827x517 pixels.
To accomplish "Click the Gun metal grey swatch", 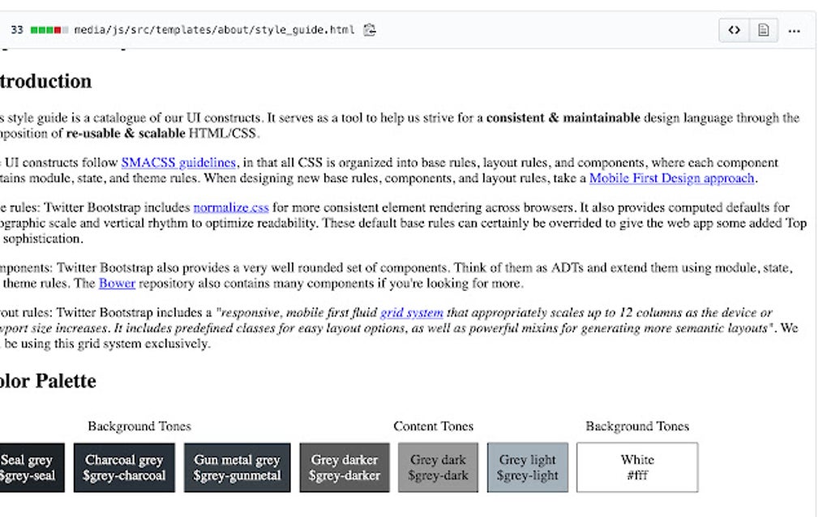I will pyautogui.click(x=238, y=468).
